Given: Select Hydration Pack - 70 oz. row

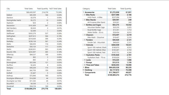Looking at the screenshot, I should (x=107, y=58).
